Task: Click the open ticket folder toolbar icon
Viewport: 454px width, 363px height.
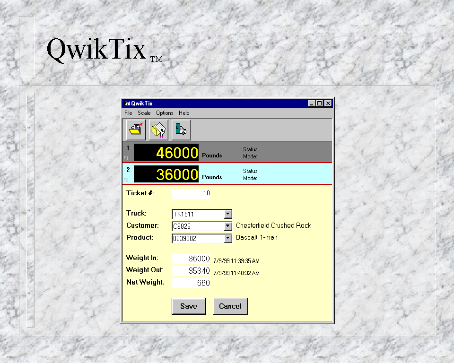Action: tap(136, 130)
